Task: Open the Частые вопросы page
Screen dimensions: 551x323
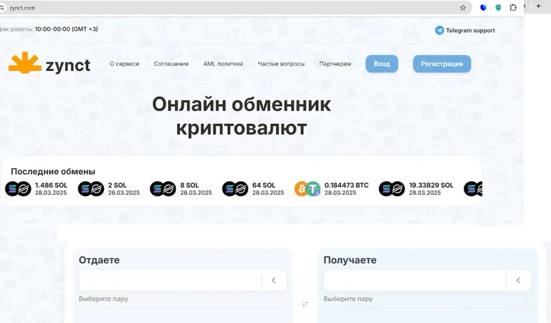Action: 281,64
